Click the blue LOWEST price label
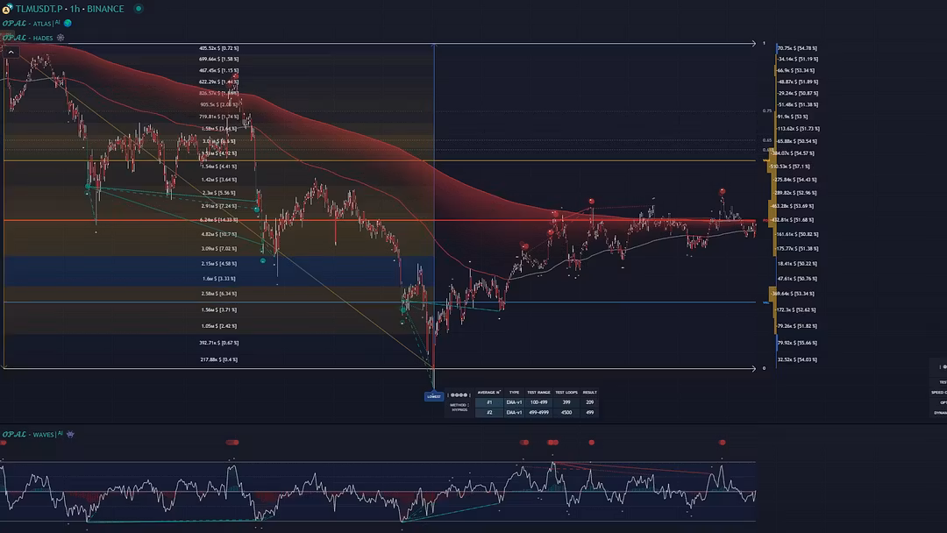This screenshot has width=947, height=533. coord(434,396)
